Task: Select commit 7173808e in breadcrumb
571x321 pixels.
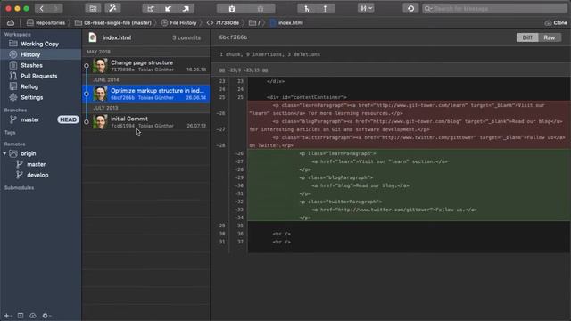Action: [x=223, y=22]
